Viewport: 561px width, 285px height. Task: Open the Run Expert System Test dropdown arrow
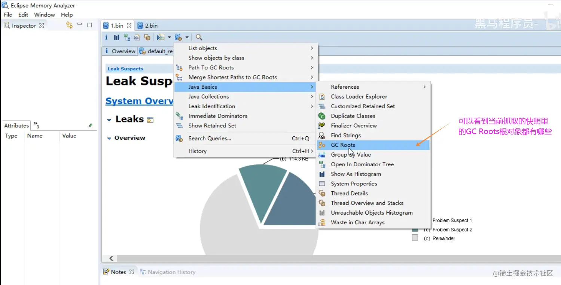point(169,37)
